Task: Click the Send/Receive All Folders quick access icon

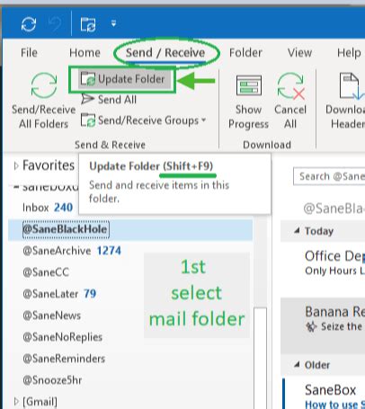Action: pos(29,24)
